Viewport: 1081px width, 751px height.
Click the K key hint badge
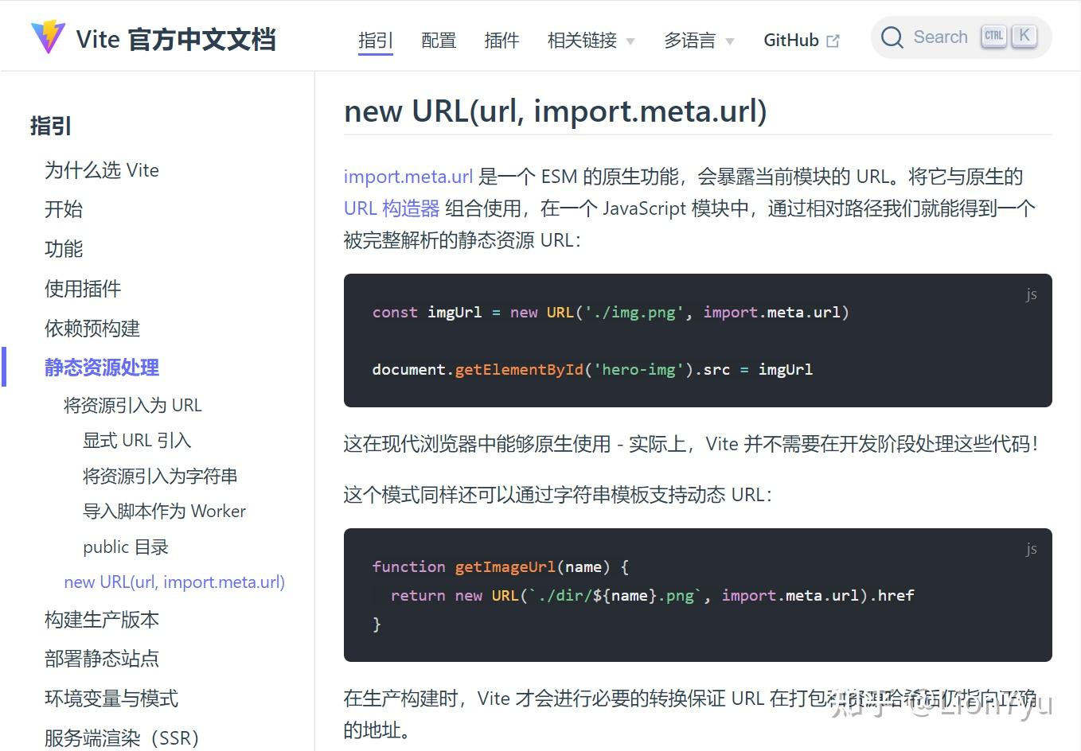pos(1024,36)
